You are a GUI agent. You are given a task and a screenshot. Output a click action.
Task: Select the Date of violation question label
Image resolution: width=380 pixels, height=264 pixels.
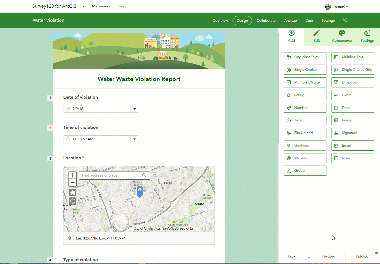click(81, 97)
